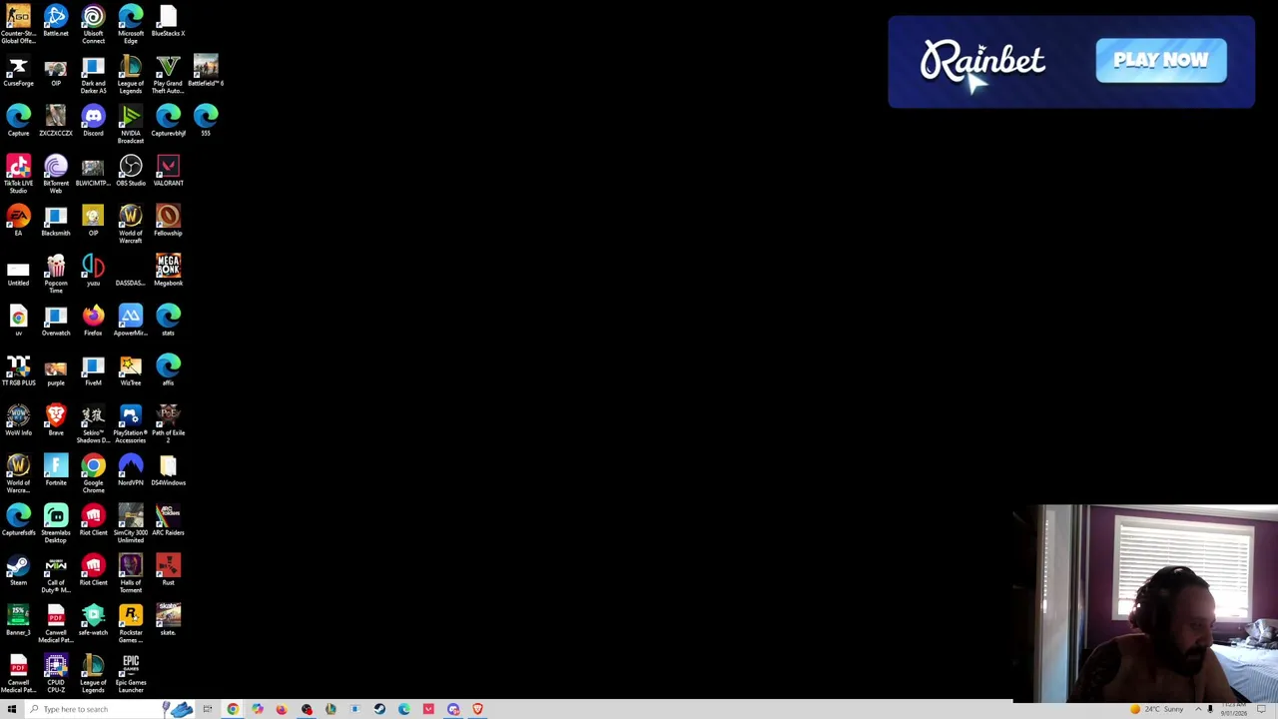Select SimCity 3000 Unlimited icon
Screen dimensions: 1278x719
[x=131, y=523]
